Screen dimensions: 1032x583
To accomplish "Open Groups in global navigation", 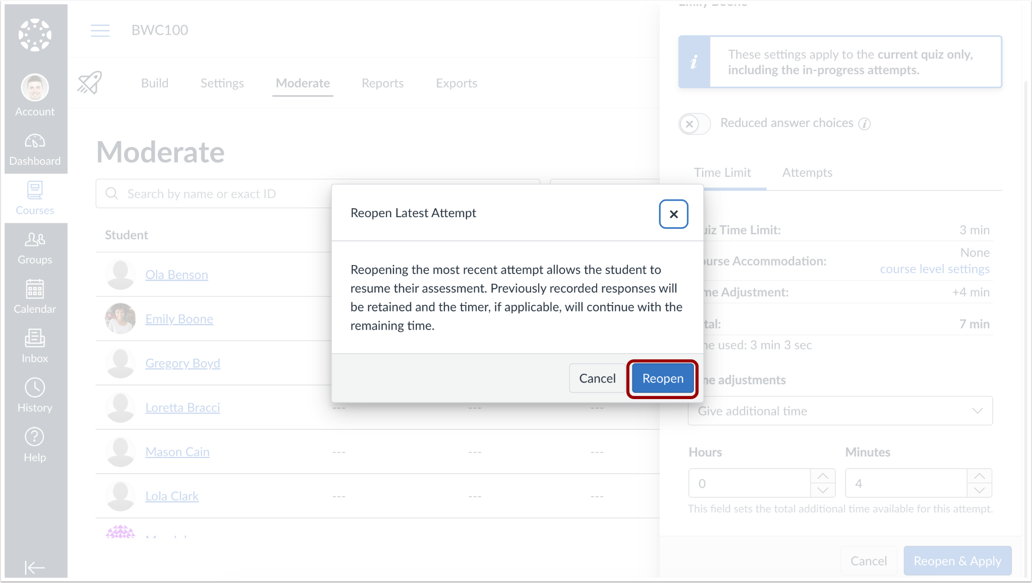I will coord(35,248).
